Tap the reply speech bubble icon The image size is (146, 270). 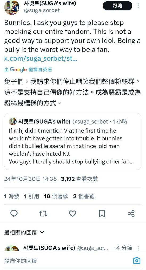click(x=14, y=213)
